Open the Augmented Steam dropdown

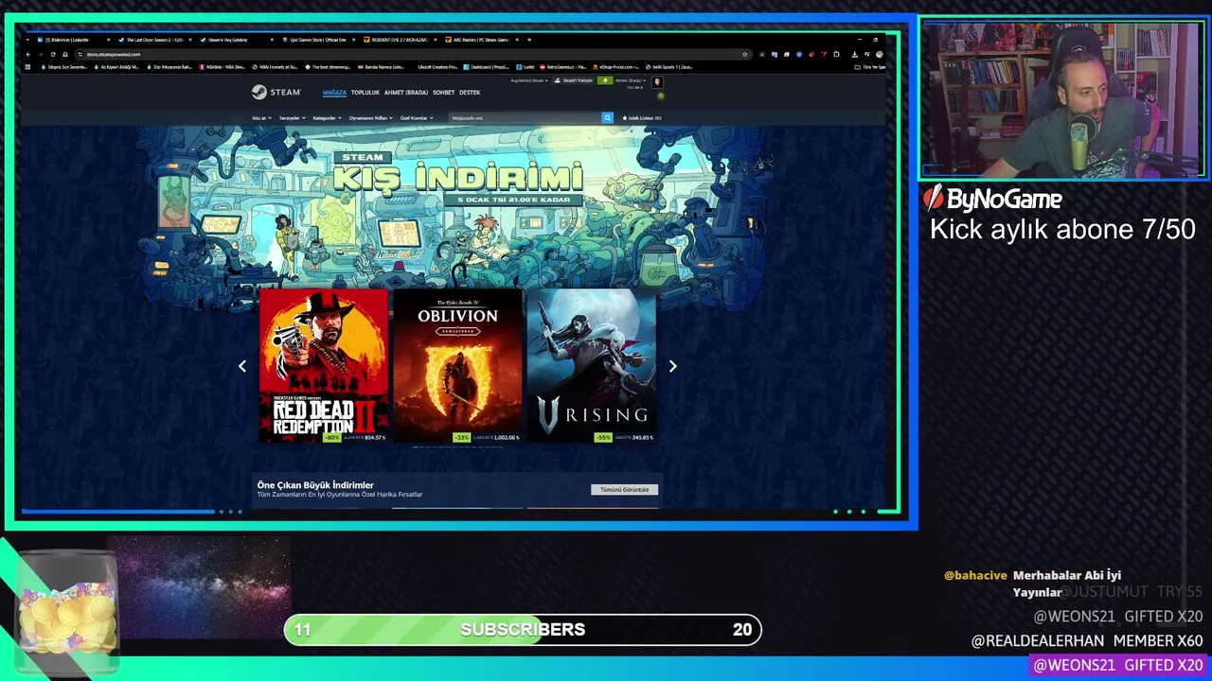pos(529,80)
